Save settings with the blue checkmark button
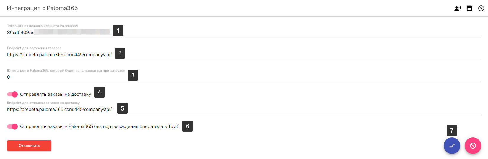The height and width of the screenshot is (159, 488). pyautogui.click(x=452, y=146)
